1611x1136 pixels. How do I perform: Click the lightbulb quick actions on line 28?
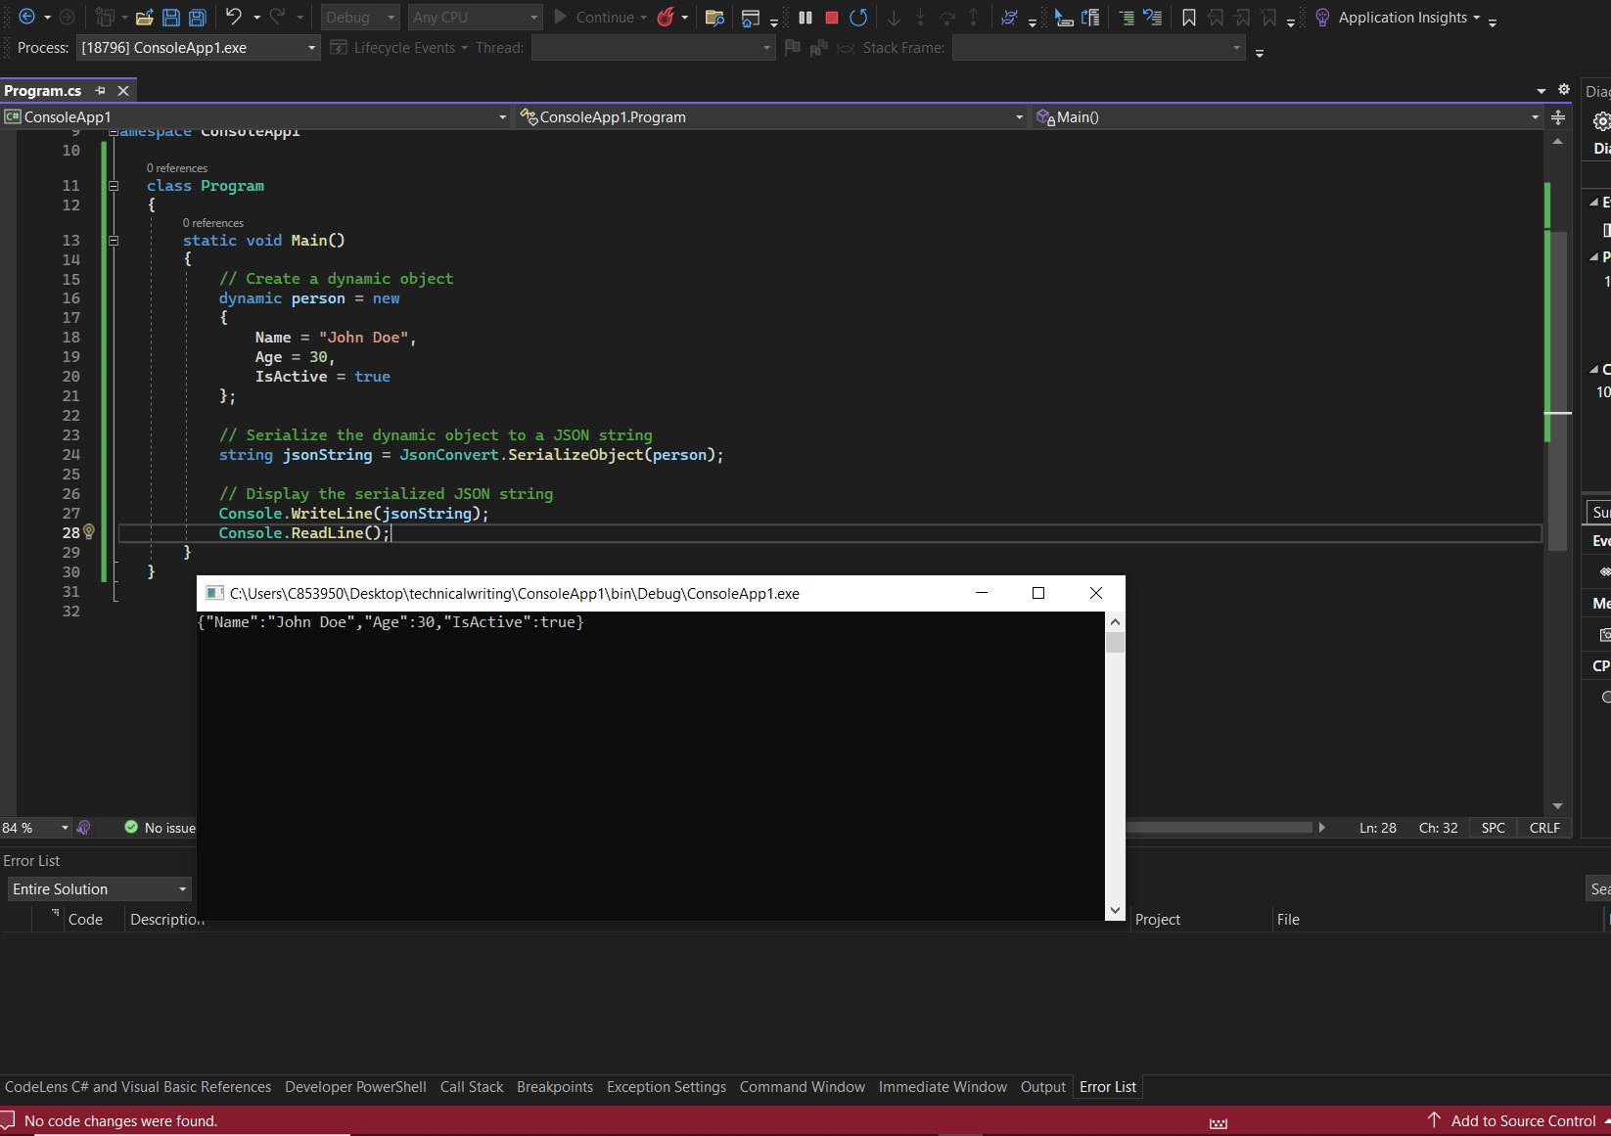pos(89,531)
